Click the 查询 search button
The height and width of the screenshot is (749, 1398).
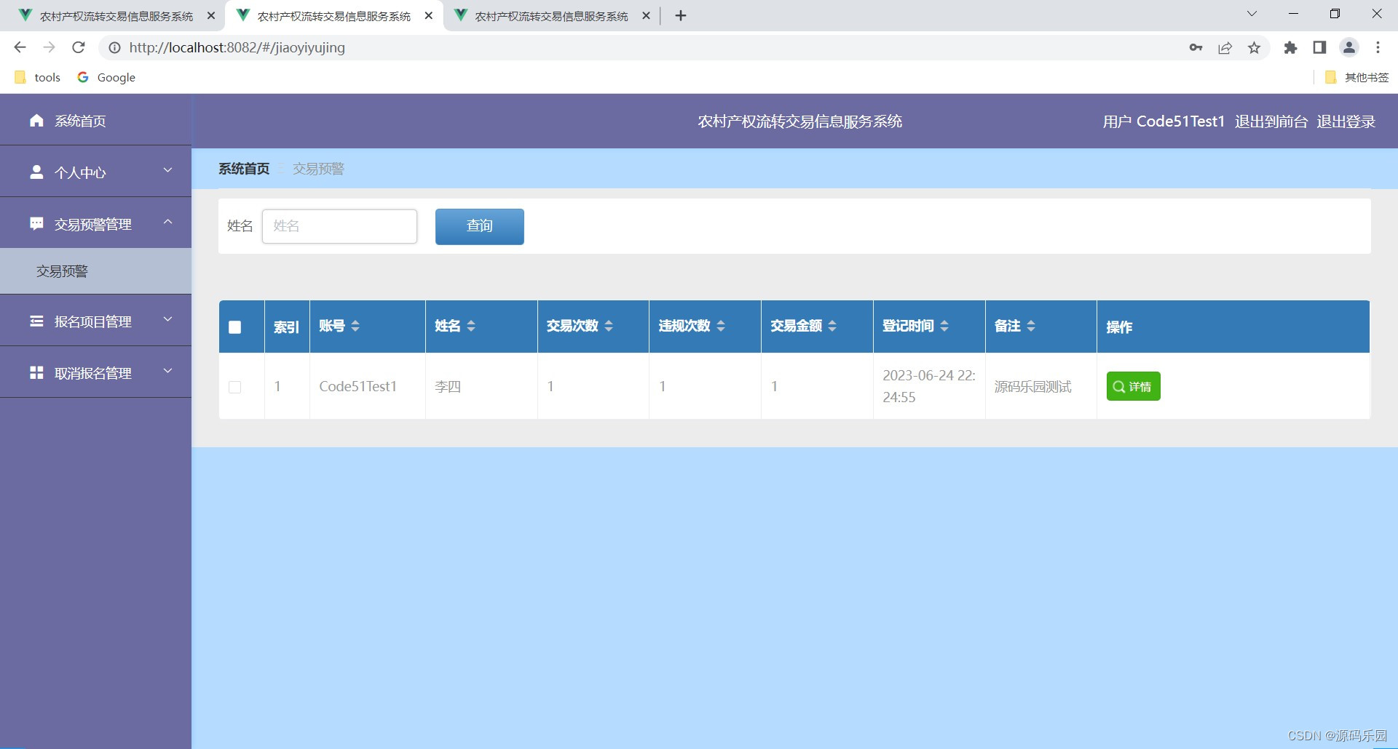pyautogui.click(x=479, y=226)
